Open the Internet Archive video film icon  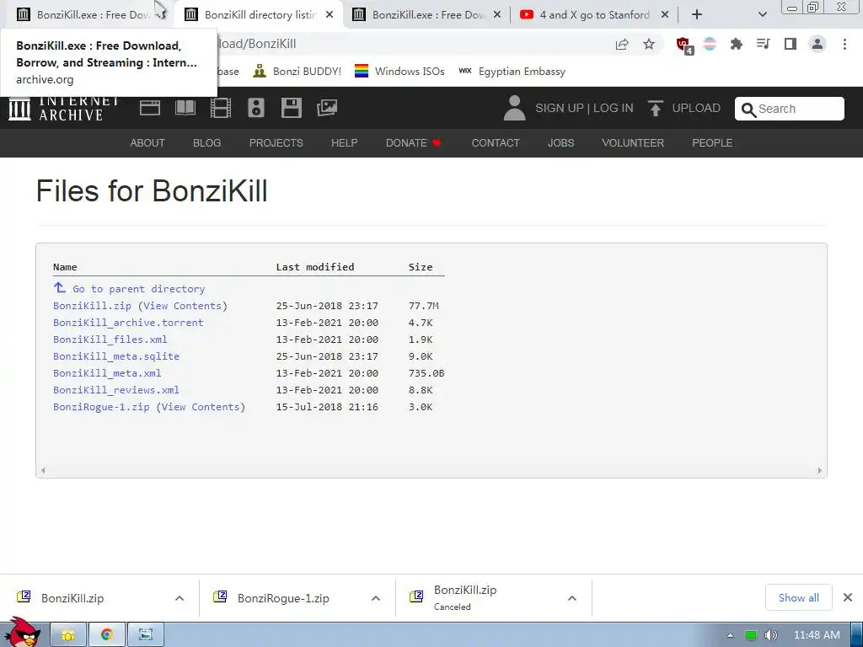pos(221,108)
